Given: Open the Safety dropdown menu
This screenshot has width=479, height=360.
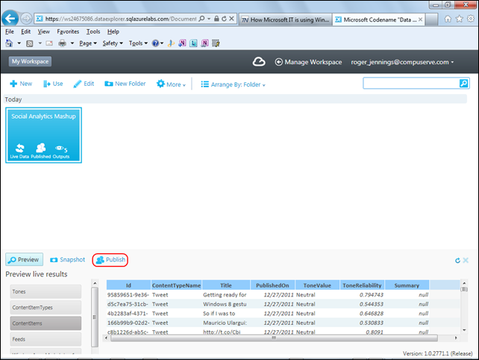Looking at the screenshot, I should point(113,43).
